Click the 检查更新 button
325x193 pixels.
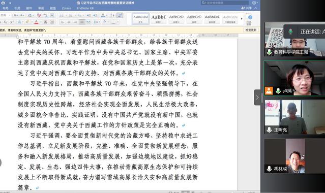coord(251,30)
